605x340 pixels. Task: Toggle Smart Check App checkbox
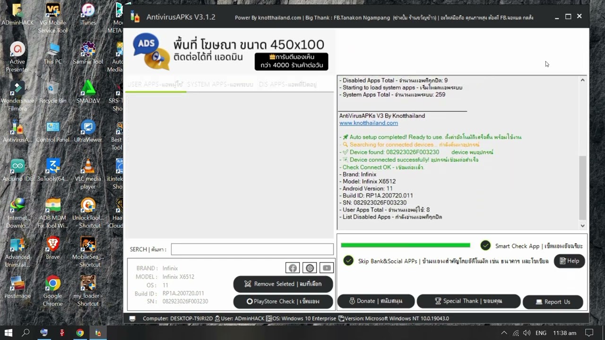(485, 246)
